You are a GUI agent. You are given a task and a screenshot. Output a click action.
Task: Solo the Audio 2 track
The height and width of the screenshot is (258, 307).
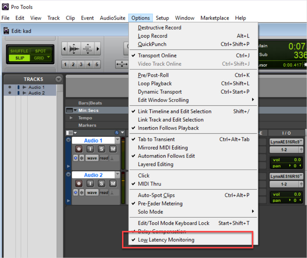[102, 183]
